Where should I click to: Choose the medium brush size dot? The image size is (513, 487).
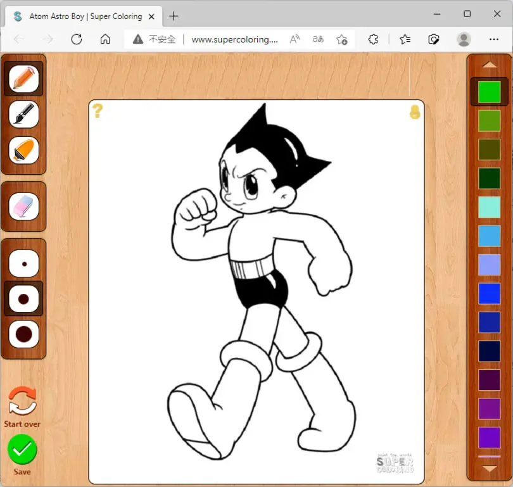pyautogui.click(x=23, y=299)
